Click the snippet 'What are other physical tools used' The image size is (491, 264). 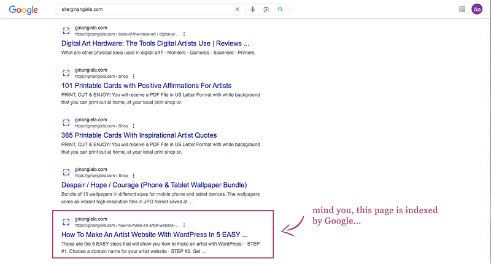coord(158,53)
